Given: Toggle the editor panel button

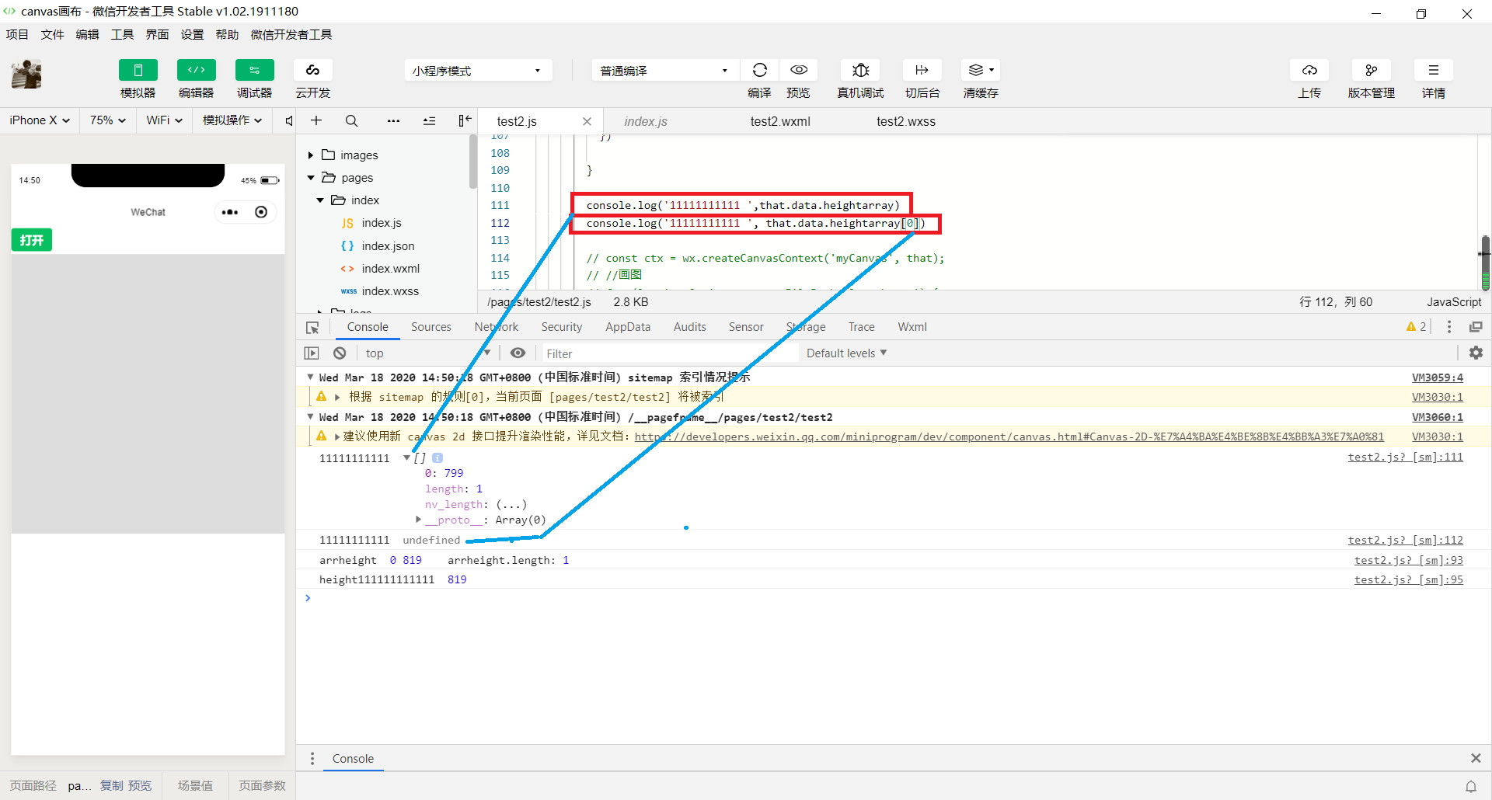Looking at the screenshot, I should click(x=197, y=70).
